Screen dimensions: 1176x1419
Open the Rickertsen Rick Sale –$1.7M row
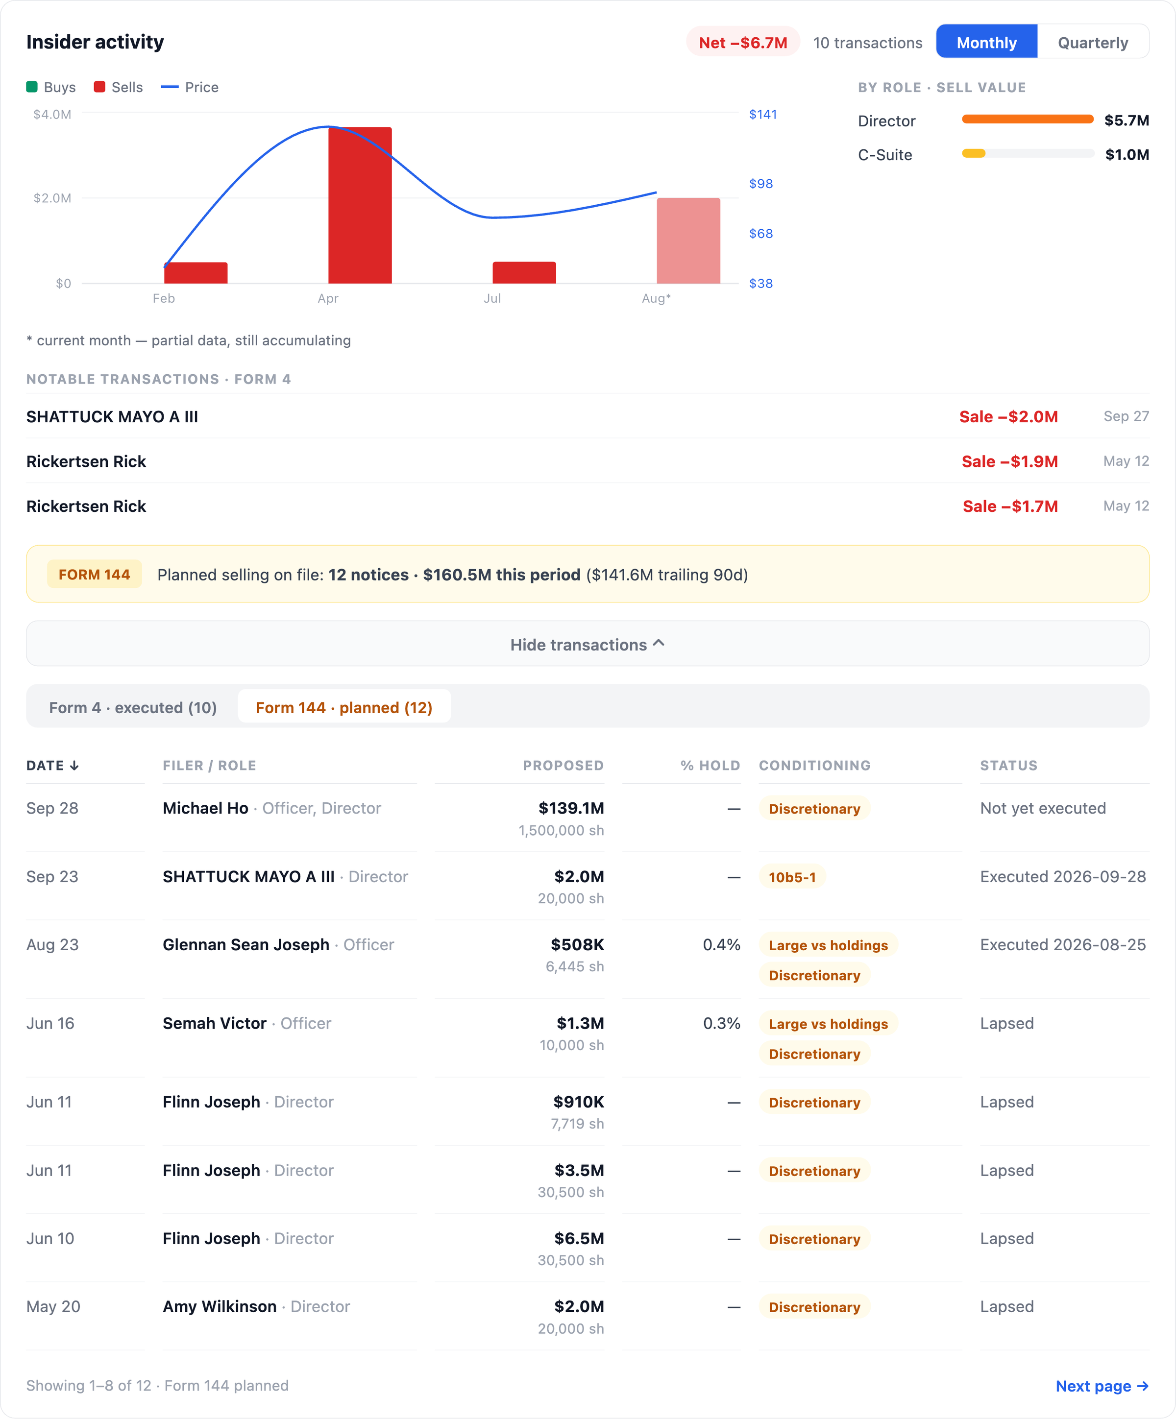(x=588, y=505)
